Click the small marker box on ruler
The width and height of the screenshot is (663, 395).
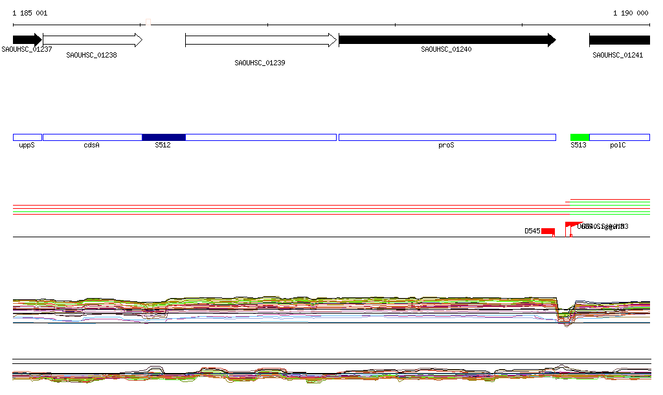[x=148, y=22]
